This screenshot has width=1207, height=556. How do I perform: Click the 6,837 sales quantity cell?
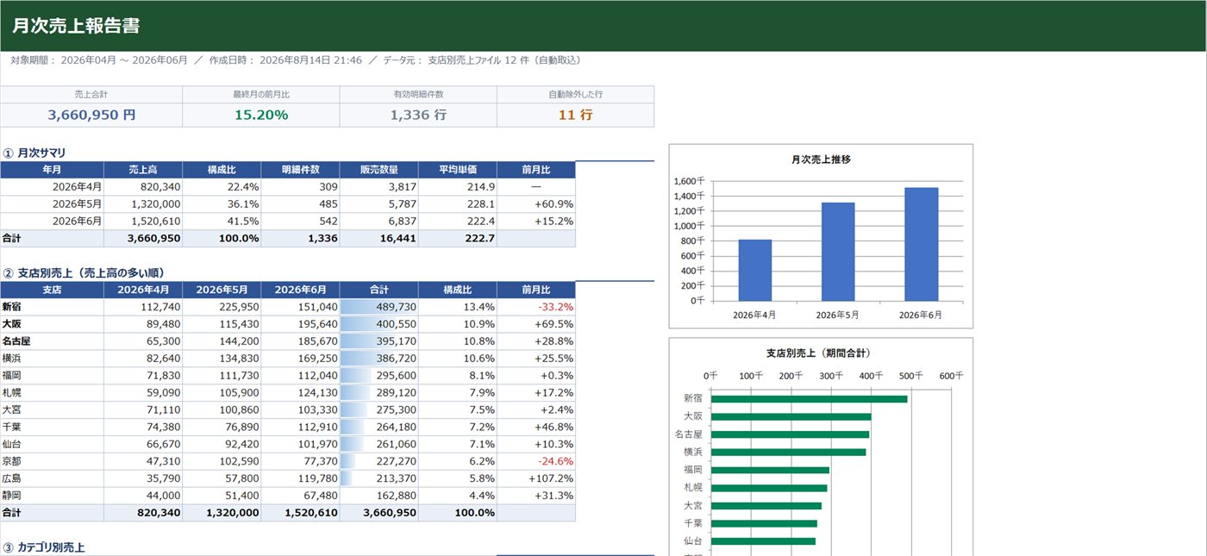click(378, 222)
